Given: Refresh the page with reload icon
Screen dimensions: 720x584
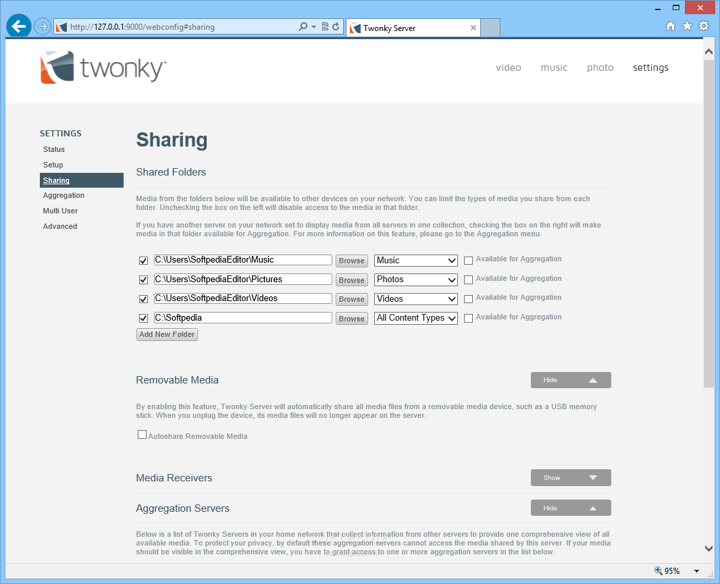Looking at the screenshot, I should pos(336,26).
